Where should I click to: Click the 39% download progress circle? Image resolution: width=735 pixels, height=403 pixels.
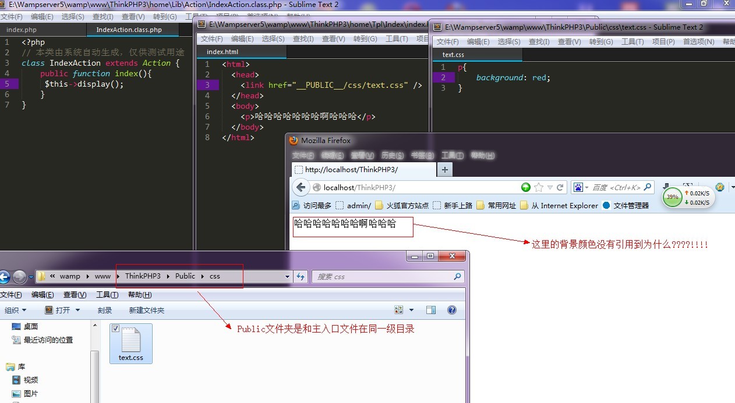point(672,198)
